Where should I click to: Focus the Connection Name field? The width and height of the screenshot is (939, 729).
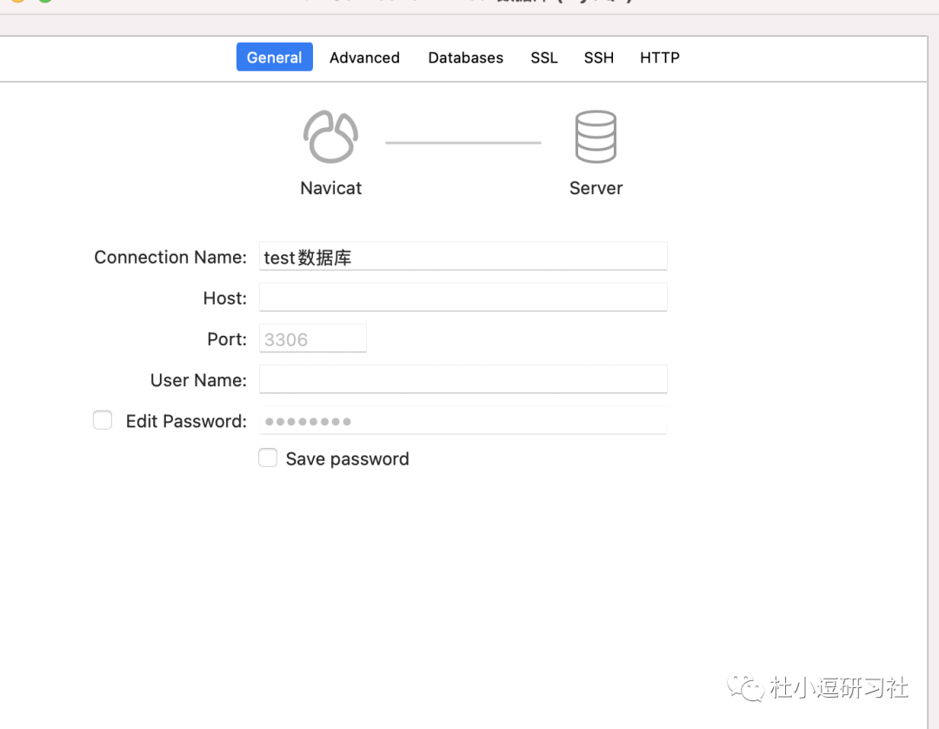tap(463, 257)
